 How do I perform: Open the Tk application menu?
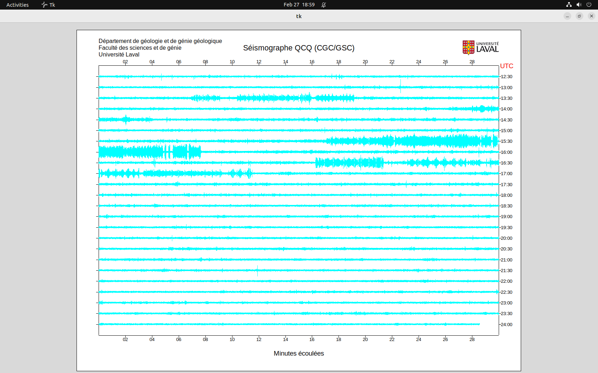click(x=52, y=5)
